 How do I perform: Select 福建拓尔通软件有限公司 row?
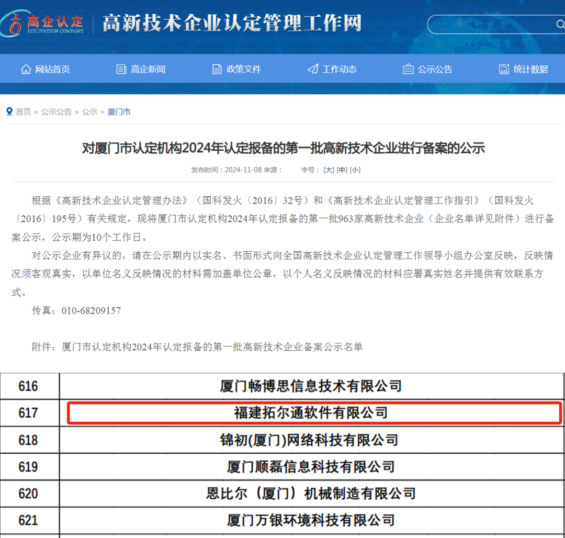click(311, 413)
